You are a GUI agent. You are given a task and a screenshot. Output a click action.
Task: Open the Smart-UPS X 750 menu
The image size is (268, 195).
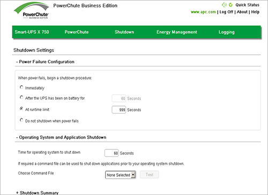coord(32,32)
